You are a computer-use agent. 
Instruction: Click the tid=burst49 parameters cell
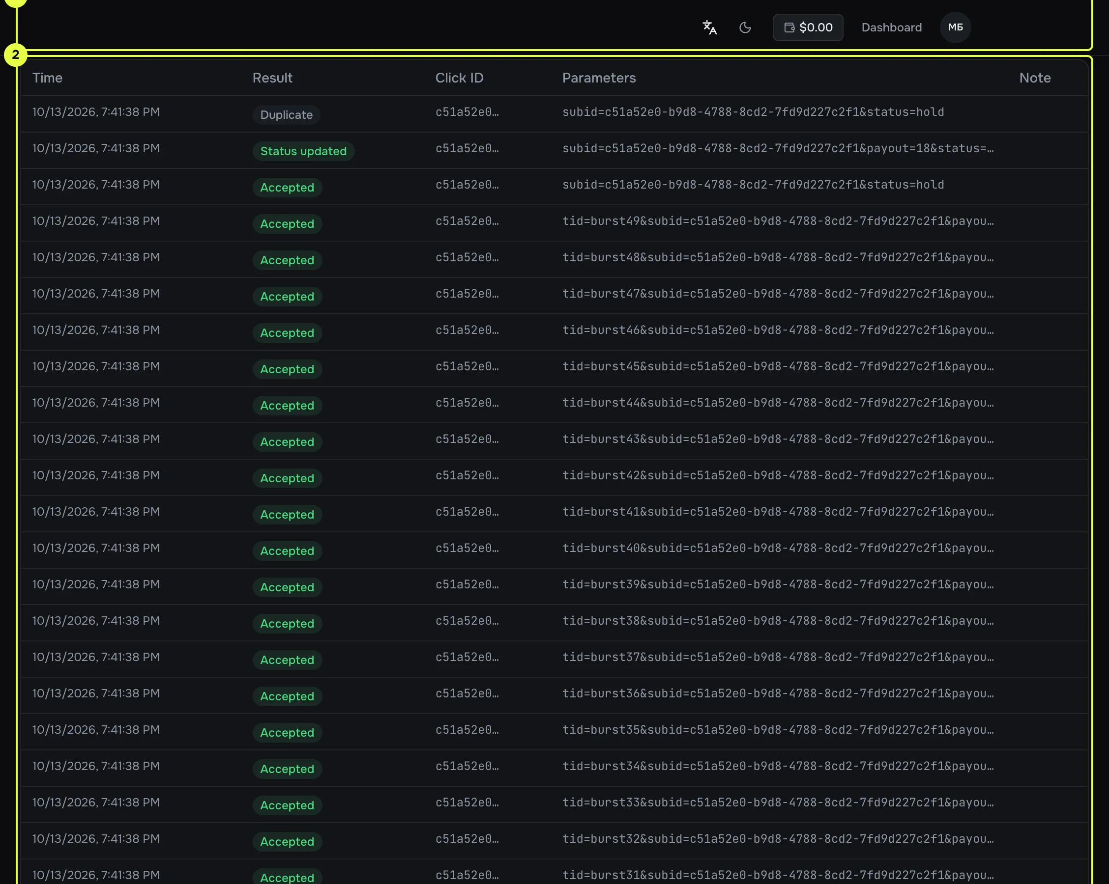pyautogui.click(x=778, y=221)
